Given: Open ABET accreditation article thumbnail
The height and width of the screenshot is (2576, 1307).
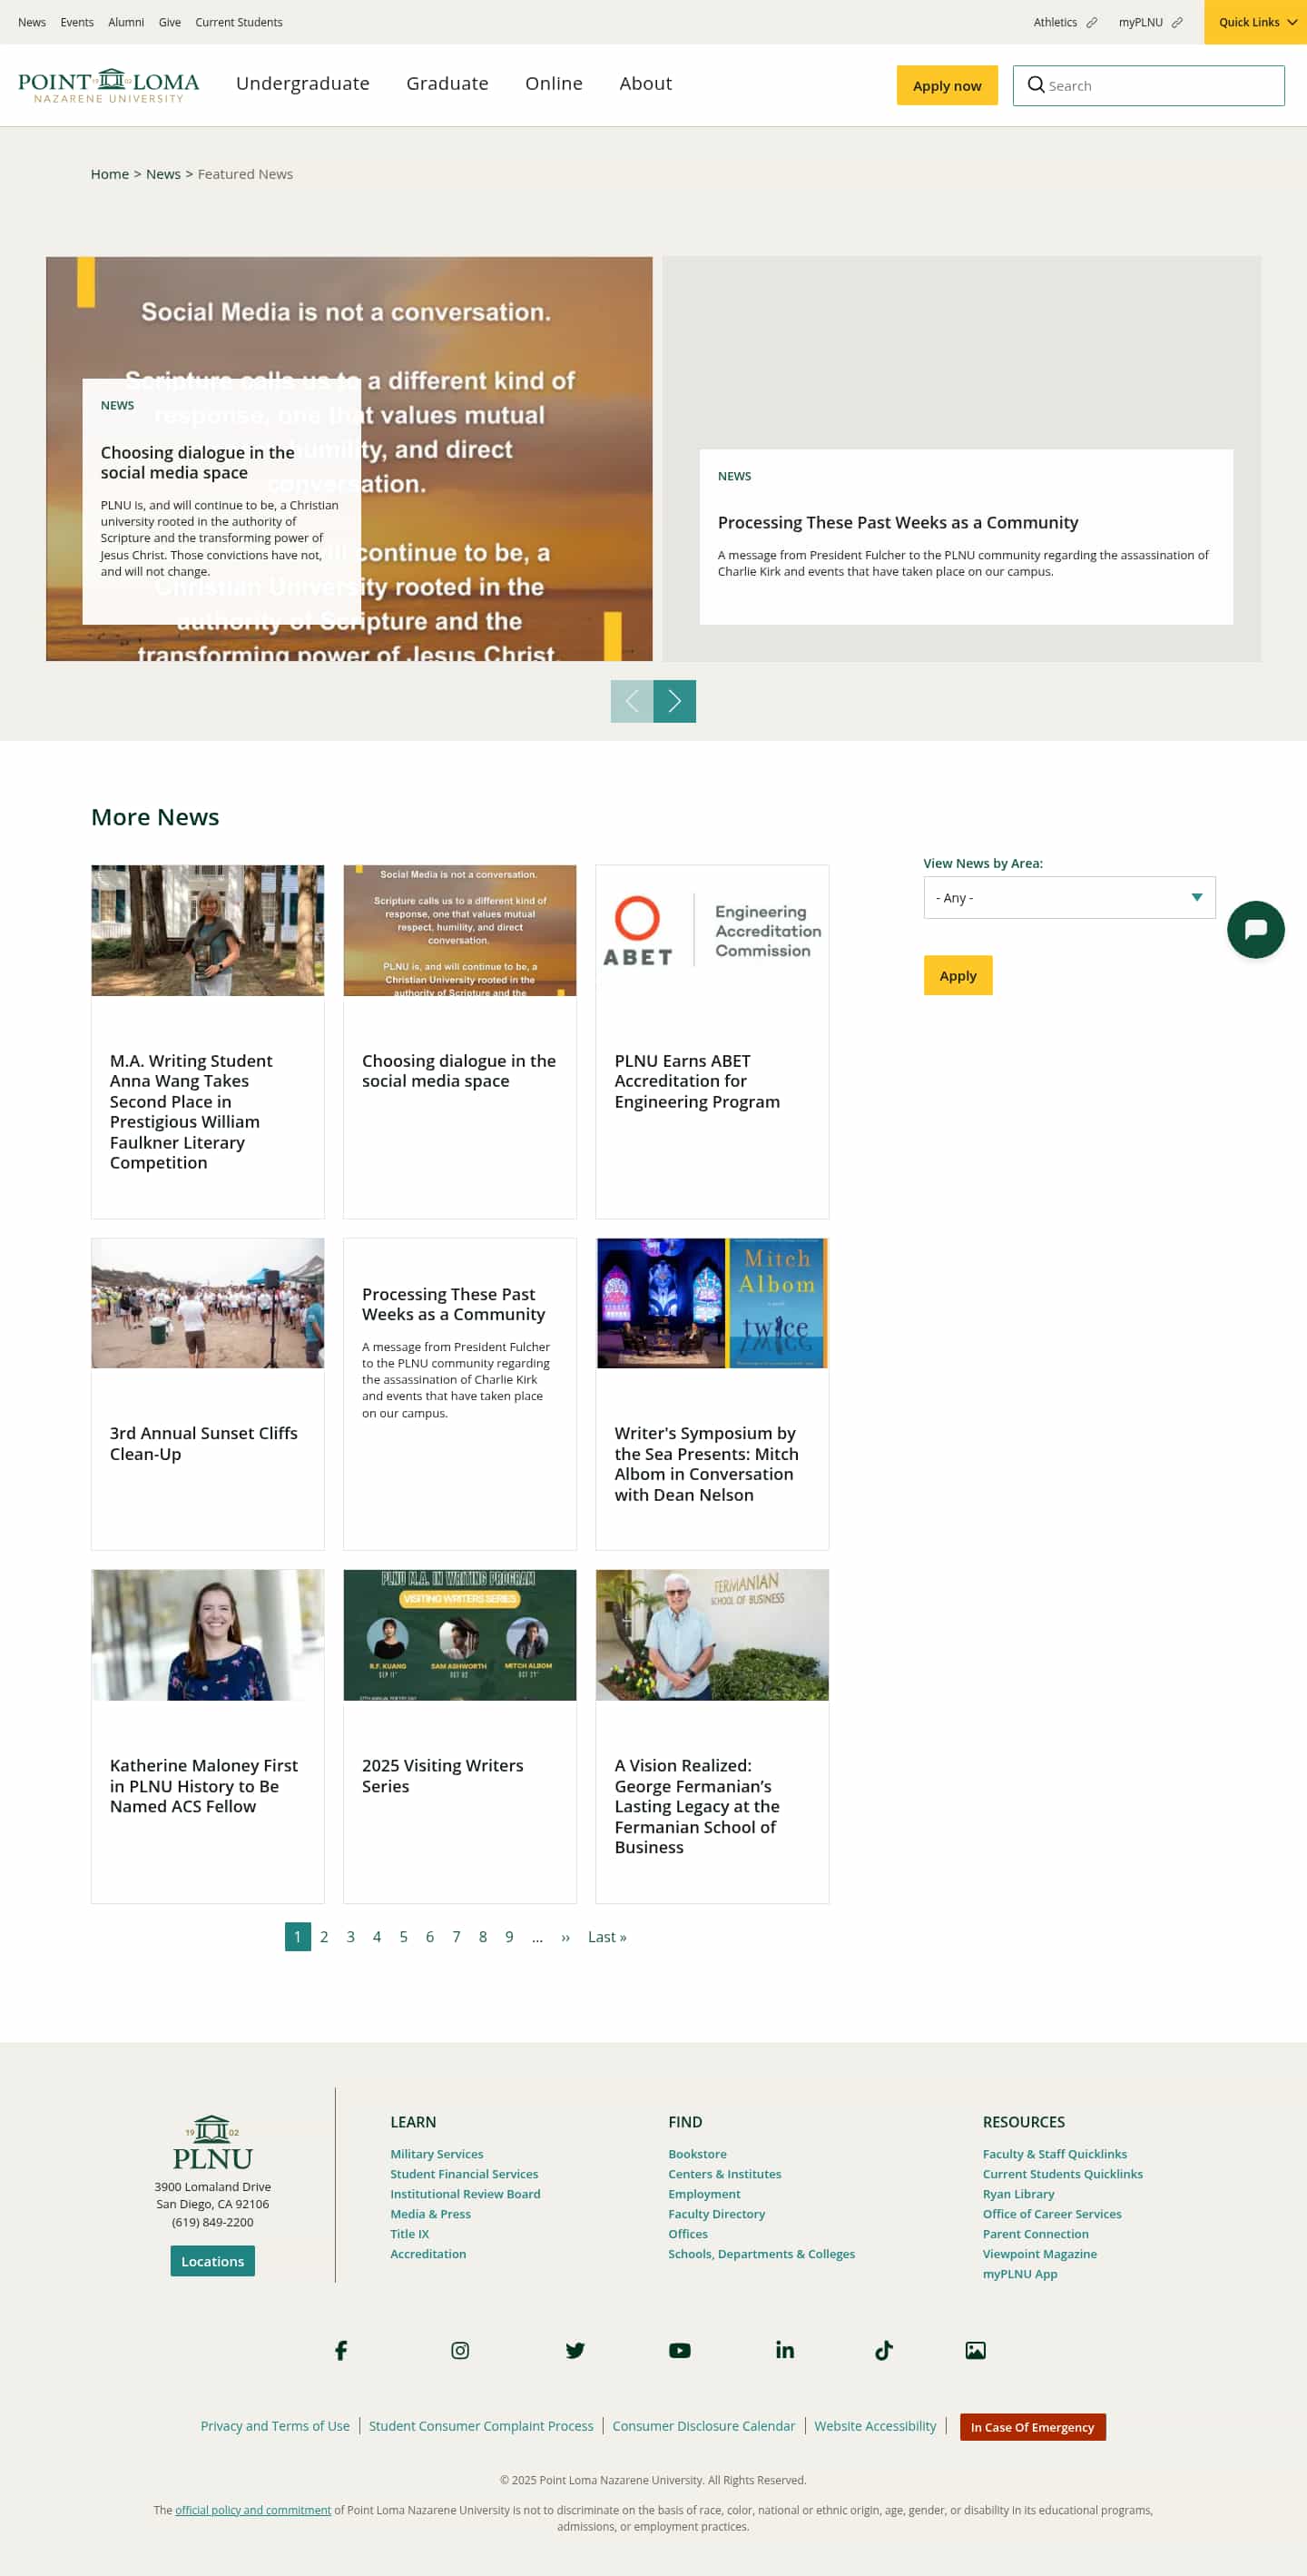Looking at the screenshot, I should [712, 930].
